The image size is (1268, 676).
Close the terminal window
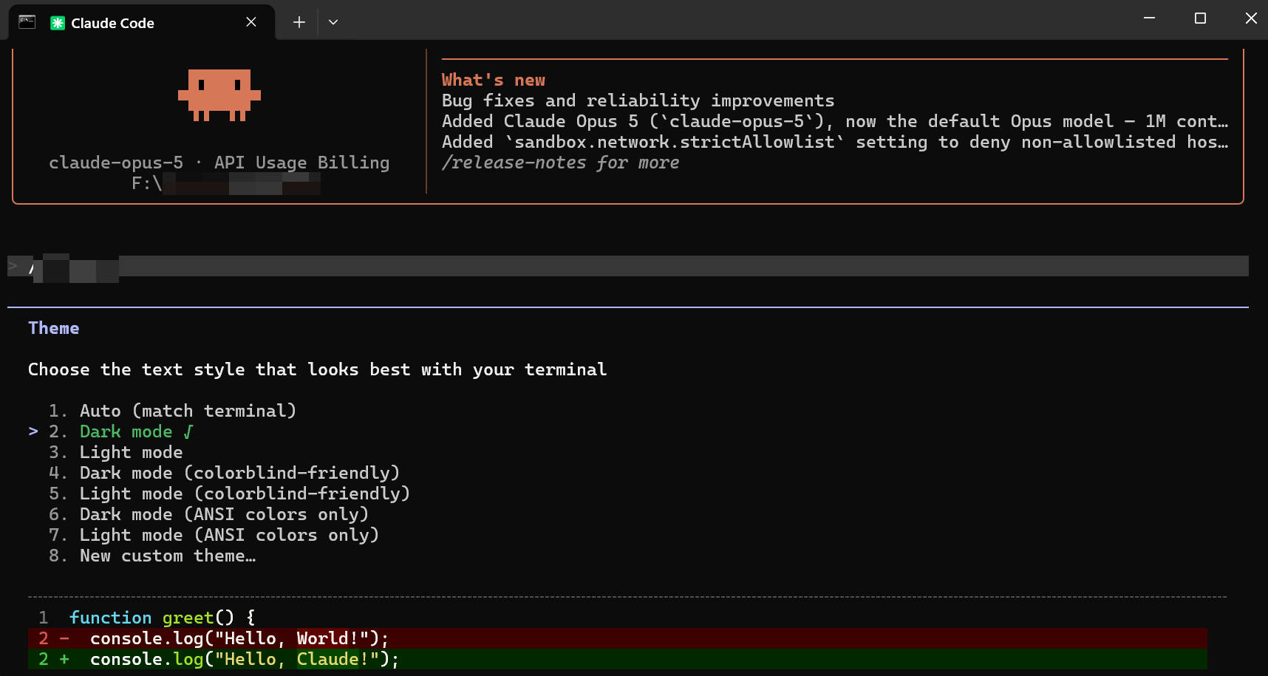point(1250,18)
